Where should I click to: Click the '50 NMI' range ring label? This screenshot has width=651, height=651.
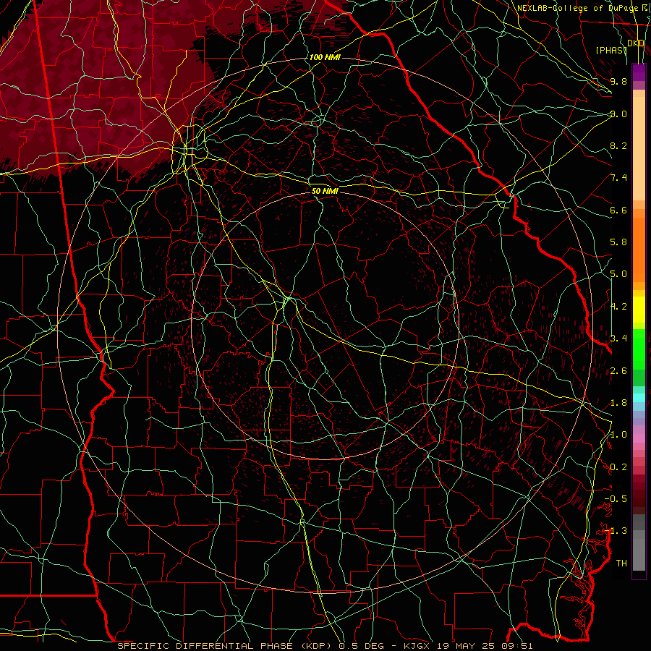click(325, 191)
